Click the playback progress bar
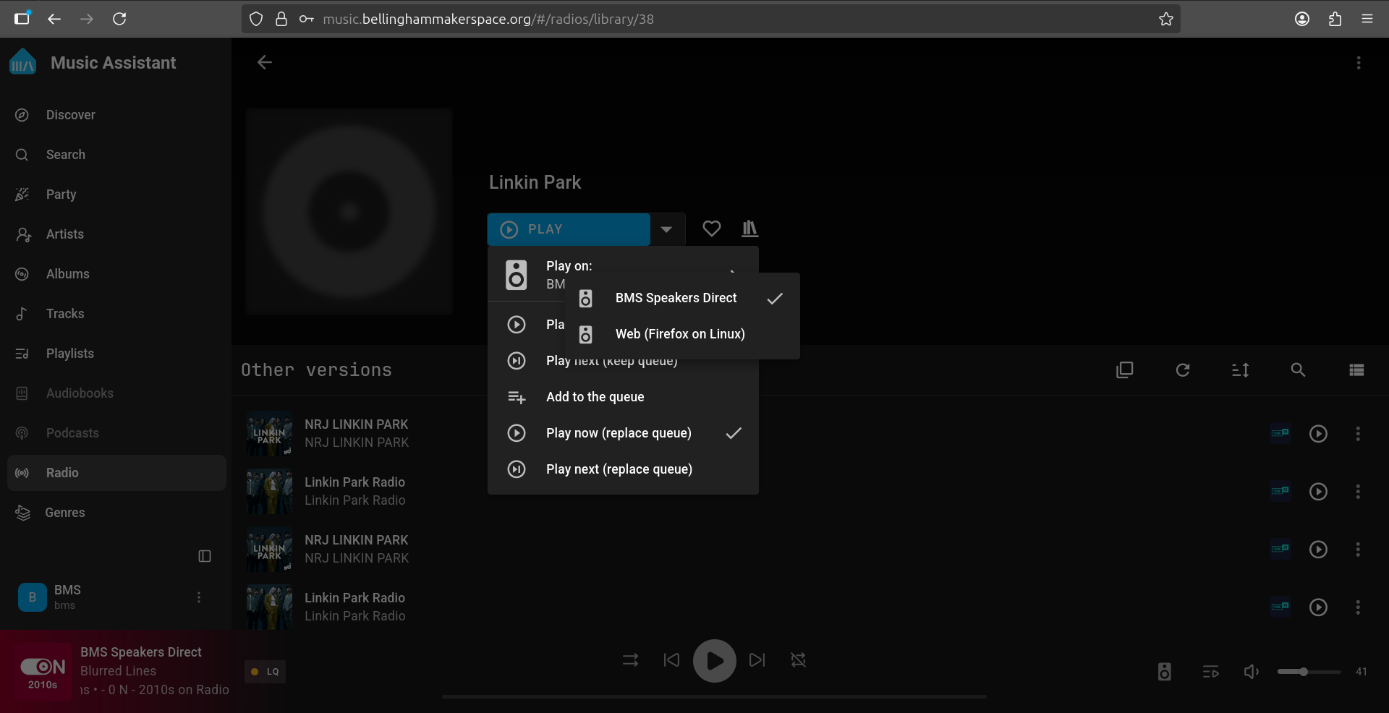This screenshot has width=1389, height=713. click(x=714, y=697)
